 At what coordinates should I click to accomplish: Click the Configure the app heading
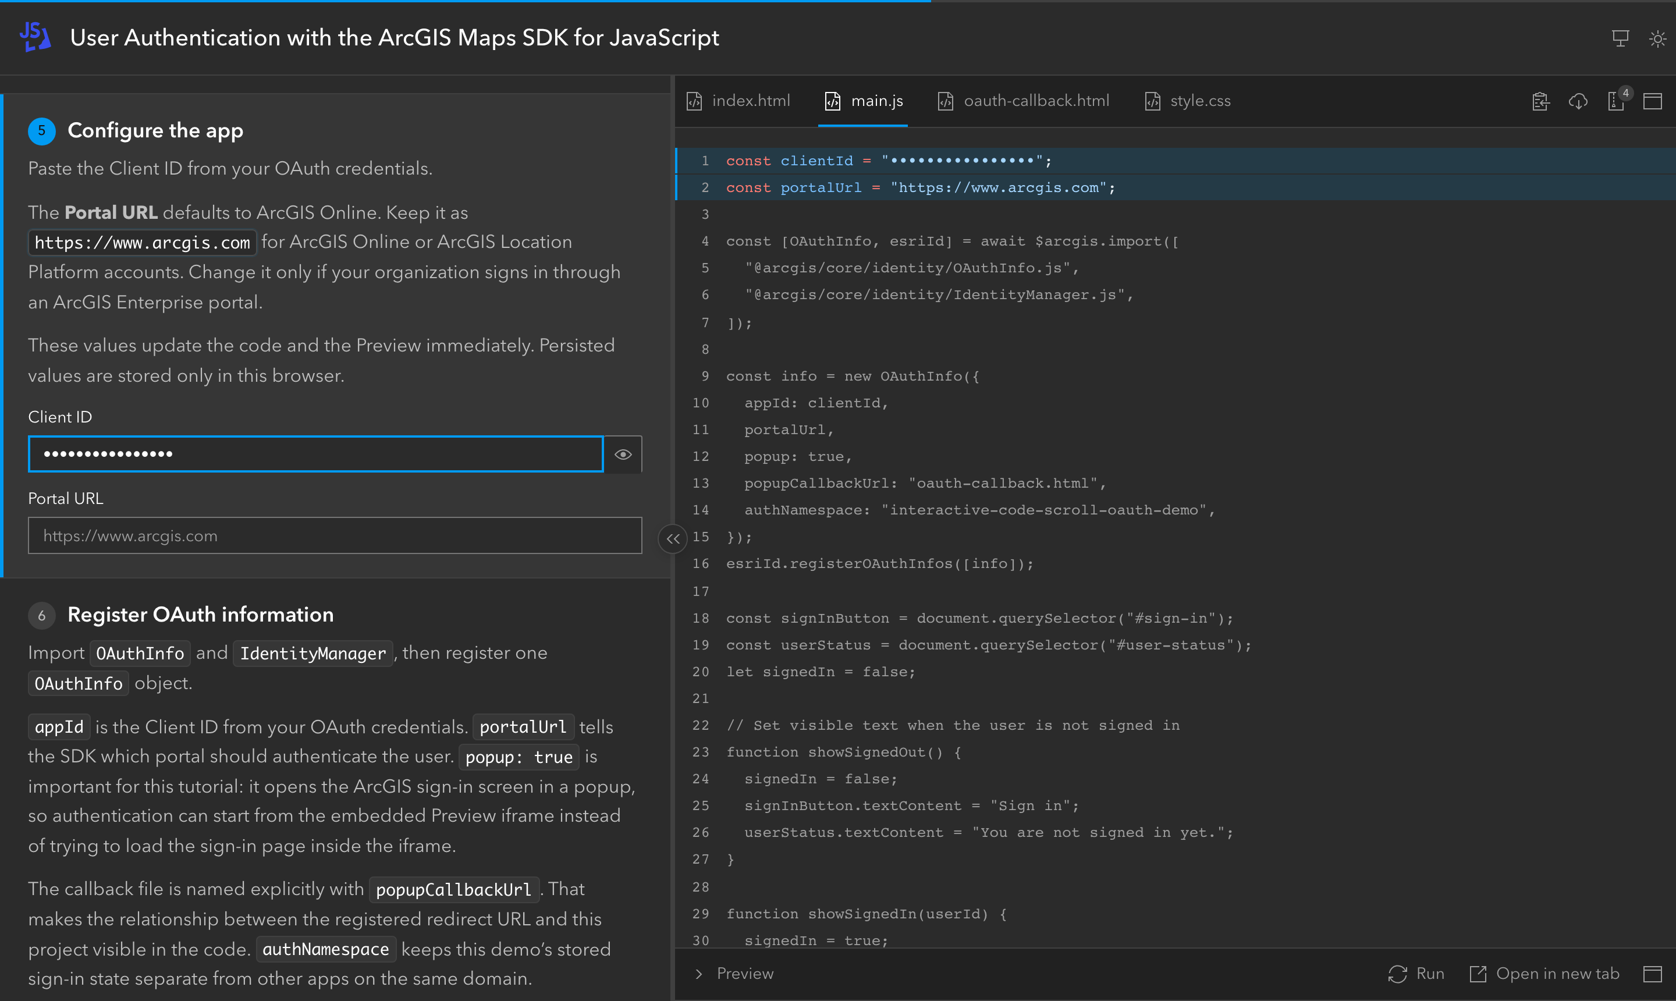[x=155, y=130]
